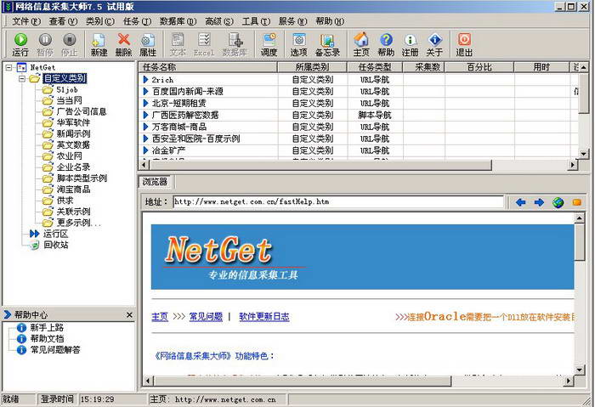
Task: Click the 暂停 pause toolbar icon
Action: 45,44
